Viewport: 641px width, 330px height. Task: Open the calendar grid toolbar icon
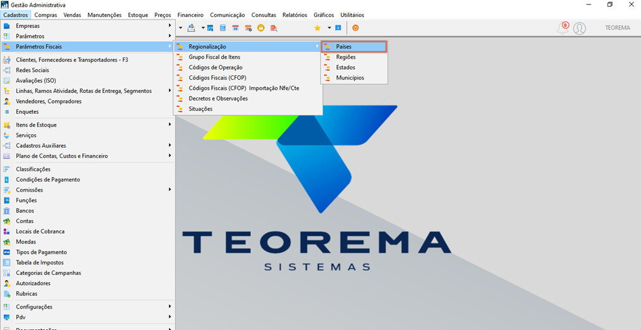point(211,28)
